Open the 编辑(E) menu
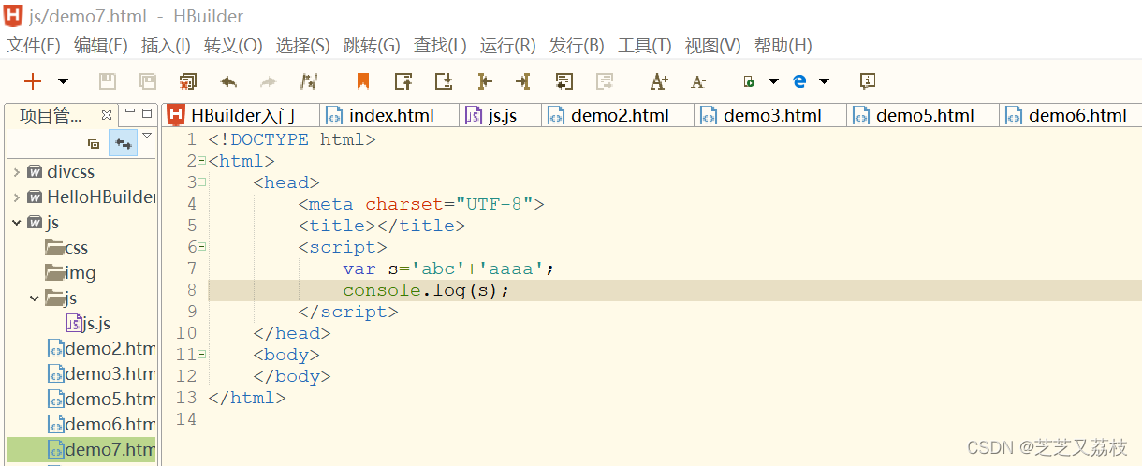The height and width of the screenshot is (466, 1142). pyautogui.click(x=101, y=45)
